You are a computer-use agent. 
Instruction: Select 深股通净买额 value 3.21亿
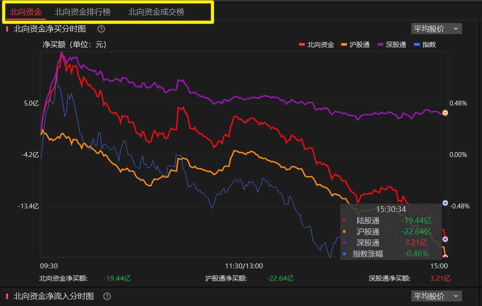tap(440, 279)
